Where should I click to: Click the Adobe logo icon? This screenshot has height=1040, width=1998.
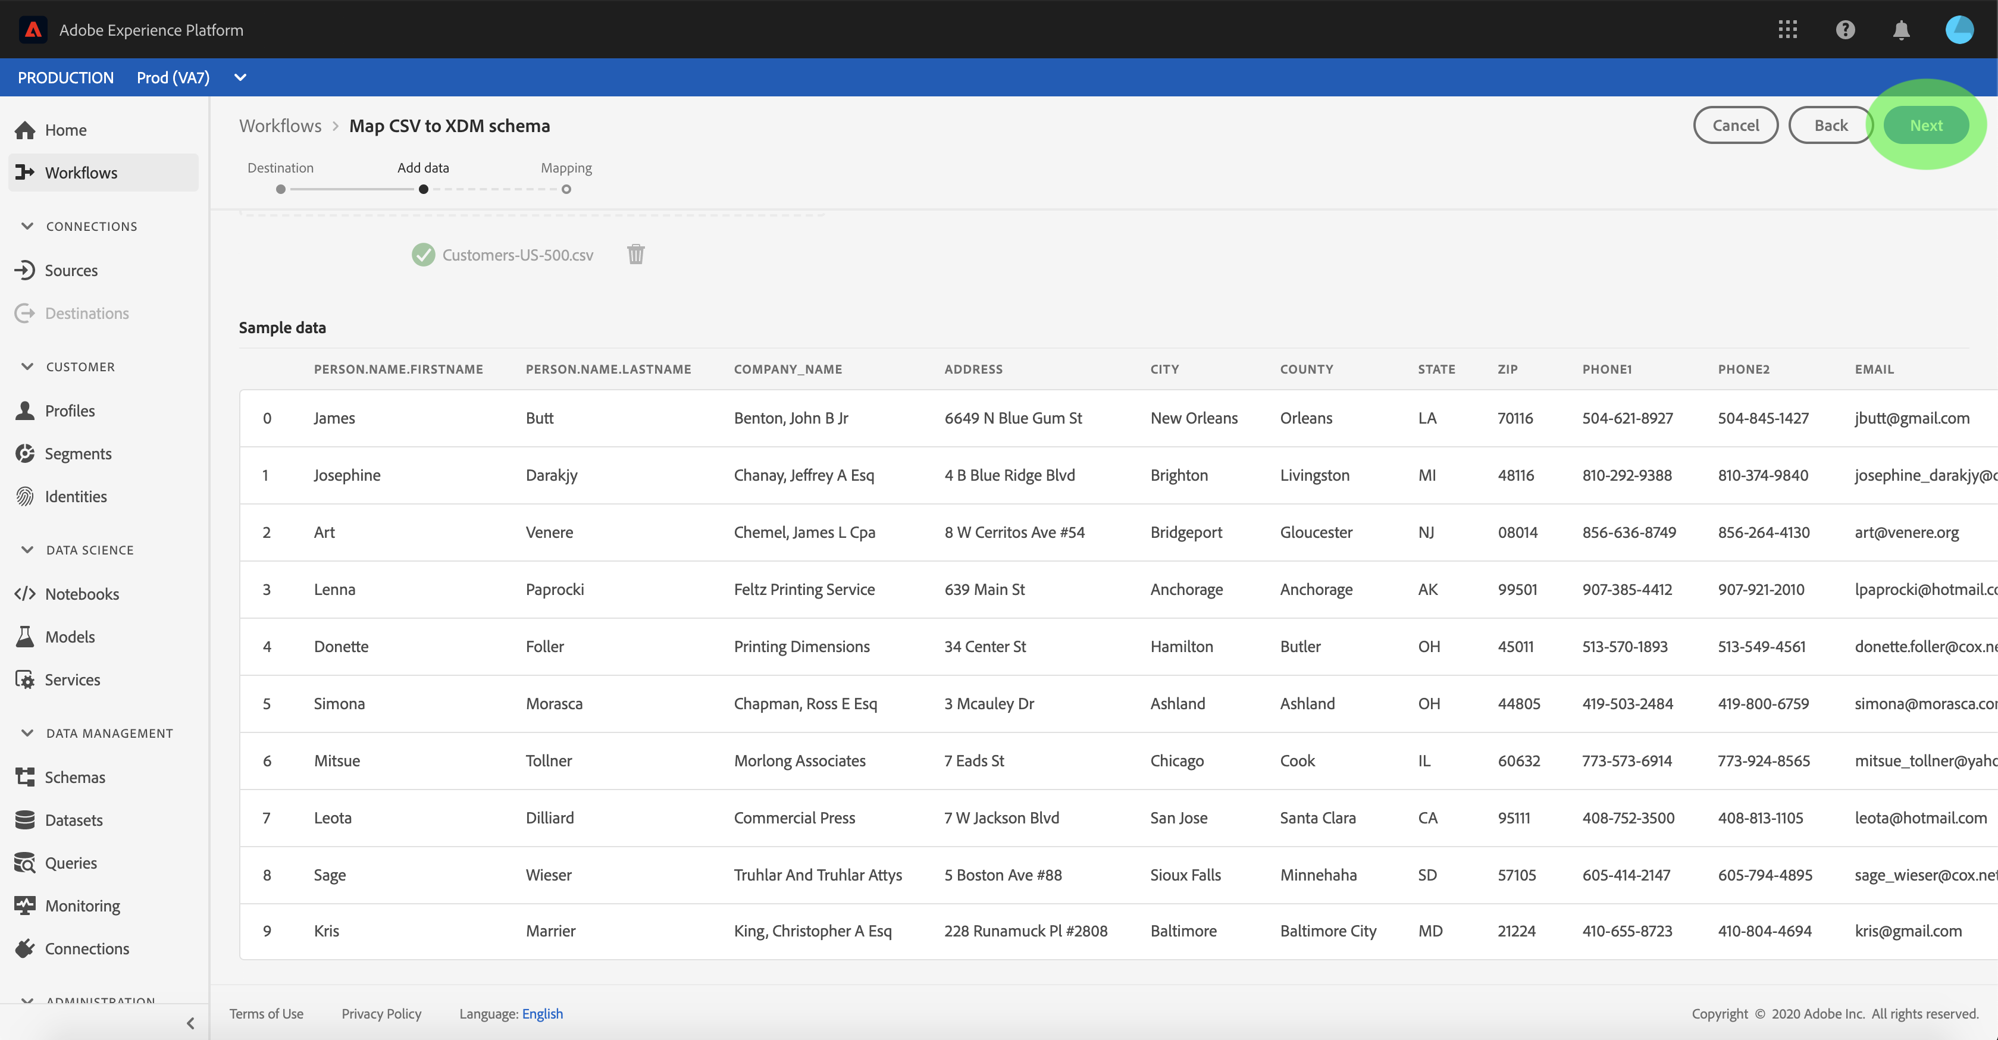click(33, 30)
